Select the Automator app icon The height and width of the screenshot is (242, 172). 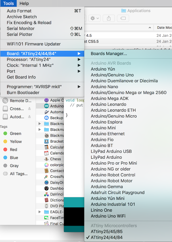[x=46, y=112]
